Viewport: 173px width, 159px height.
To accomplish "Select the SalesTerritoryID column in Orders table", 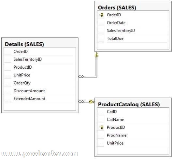I will click(133, 31).
